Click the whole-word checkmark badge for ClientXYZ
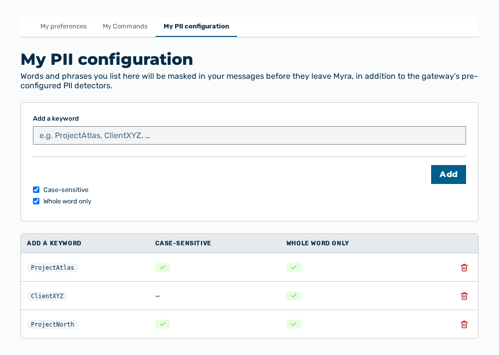 click(x=294, y=296)
